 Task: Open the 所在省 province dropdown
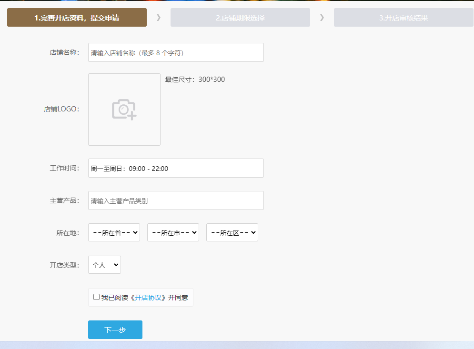(x=114, y=232)
